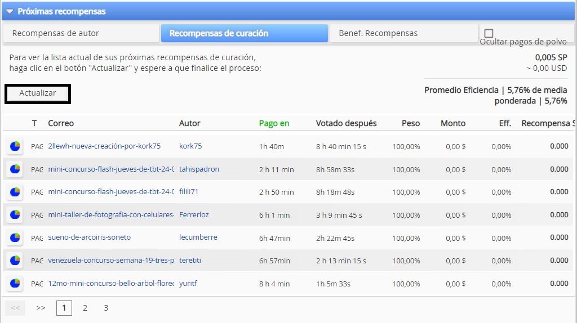Open pie chart icon for yuritf row
577x323 pixels.
(x=15, y=283)
